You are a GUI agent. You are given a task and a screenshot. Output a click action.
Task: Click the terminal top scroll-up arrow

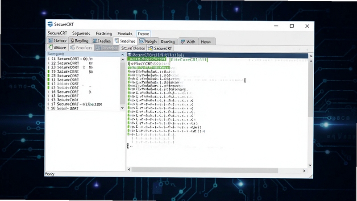pyautogui.click(x=311, y=56)
